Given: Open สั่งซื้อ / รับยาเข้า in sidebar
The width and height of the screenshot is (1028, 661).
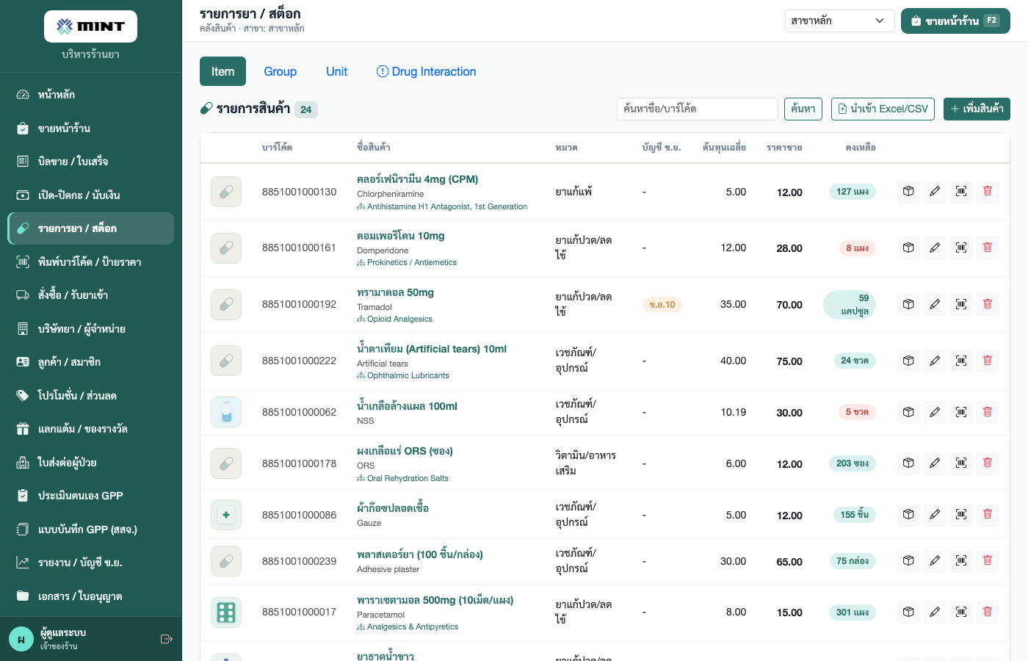Looking at the screenshot, I should (91, 295).
